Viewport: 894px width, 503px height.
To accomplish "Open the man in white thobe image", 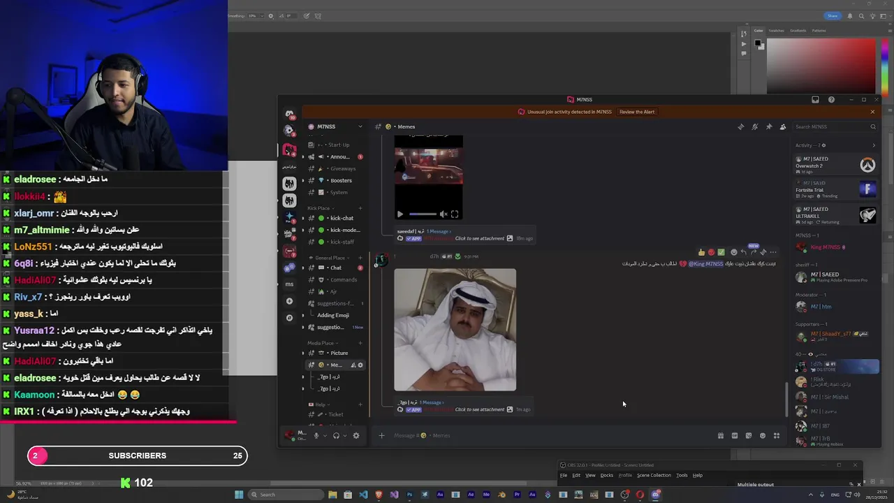I will click(x=455, y=330).
